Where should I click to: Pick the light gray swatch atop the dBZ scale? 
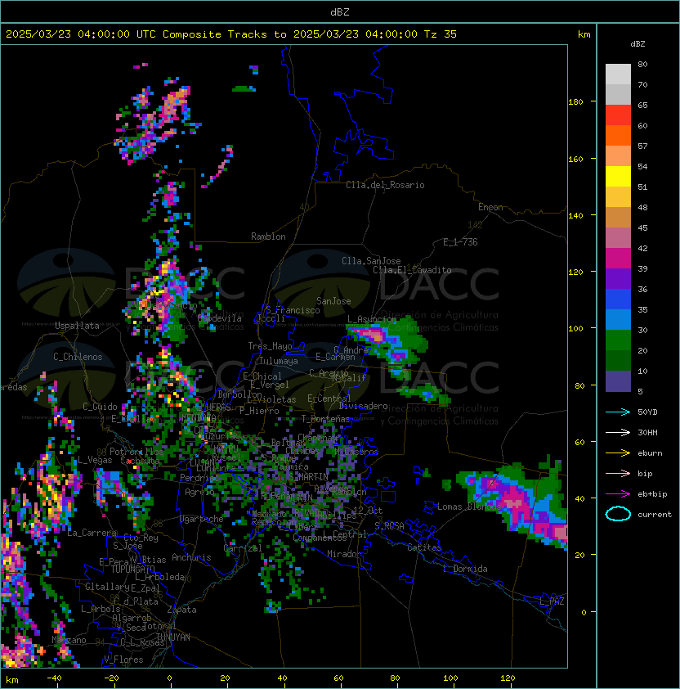coord(618,74)
